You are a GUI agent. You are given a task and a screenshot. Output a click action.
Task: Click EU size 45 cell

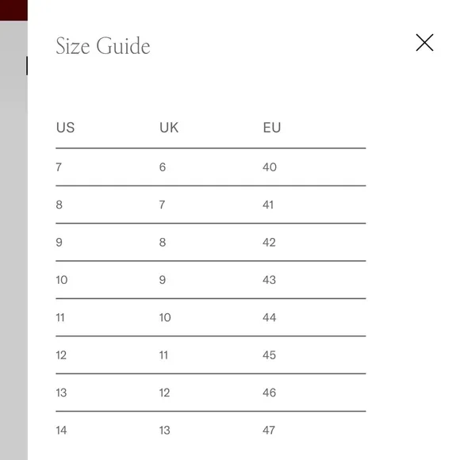(x=270, y=355)
